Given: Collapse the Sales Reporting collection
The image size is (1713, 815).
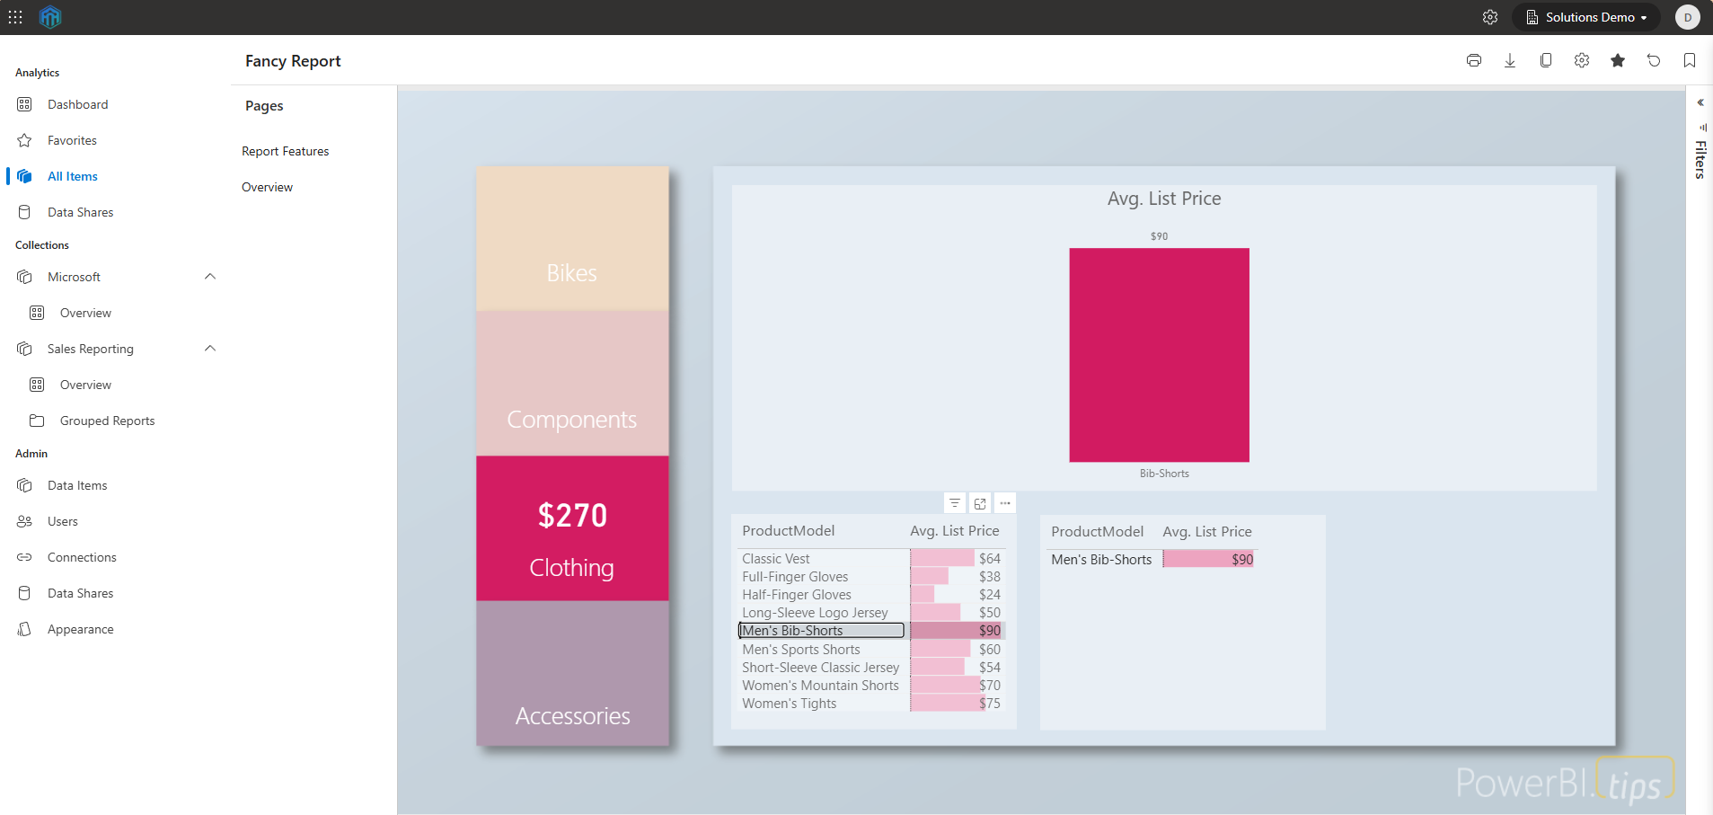Looking at the screenshot, I should pyautogui.click(x=209, y=349).
